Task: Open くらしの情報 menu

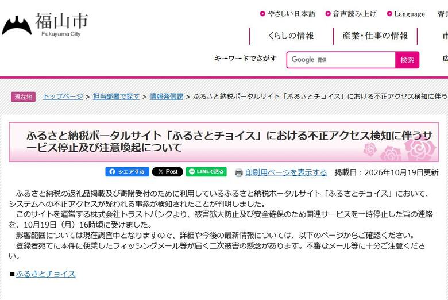Action: pos(291,36)
